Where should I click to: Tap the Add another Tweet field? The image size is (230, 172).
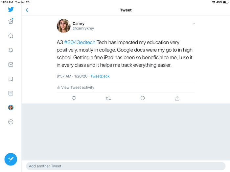[x=126, y=166]
